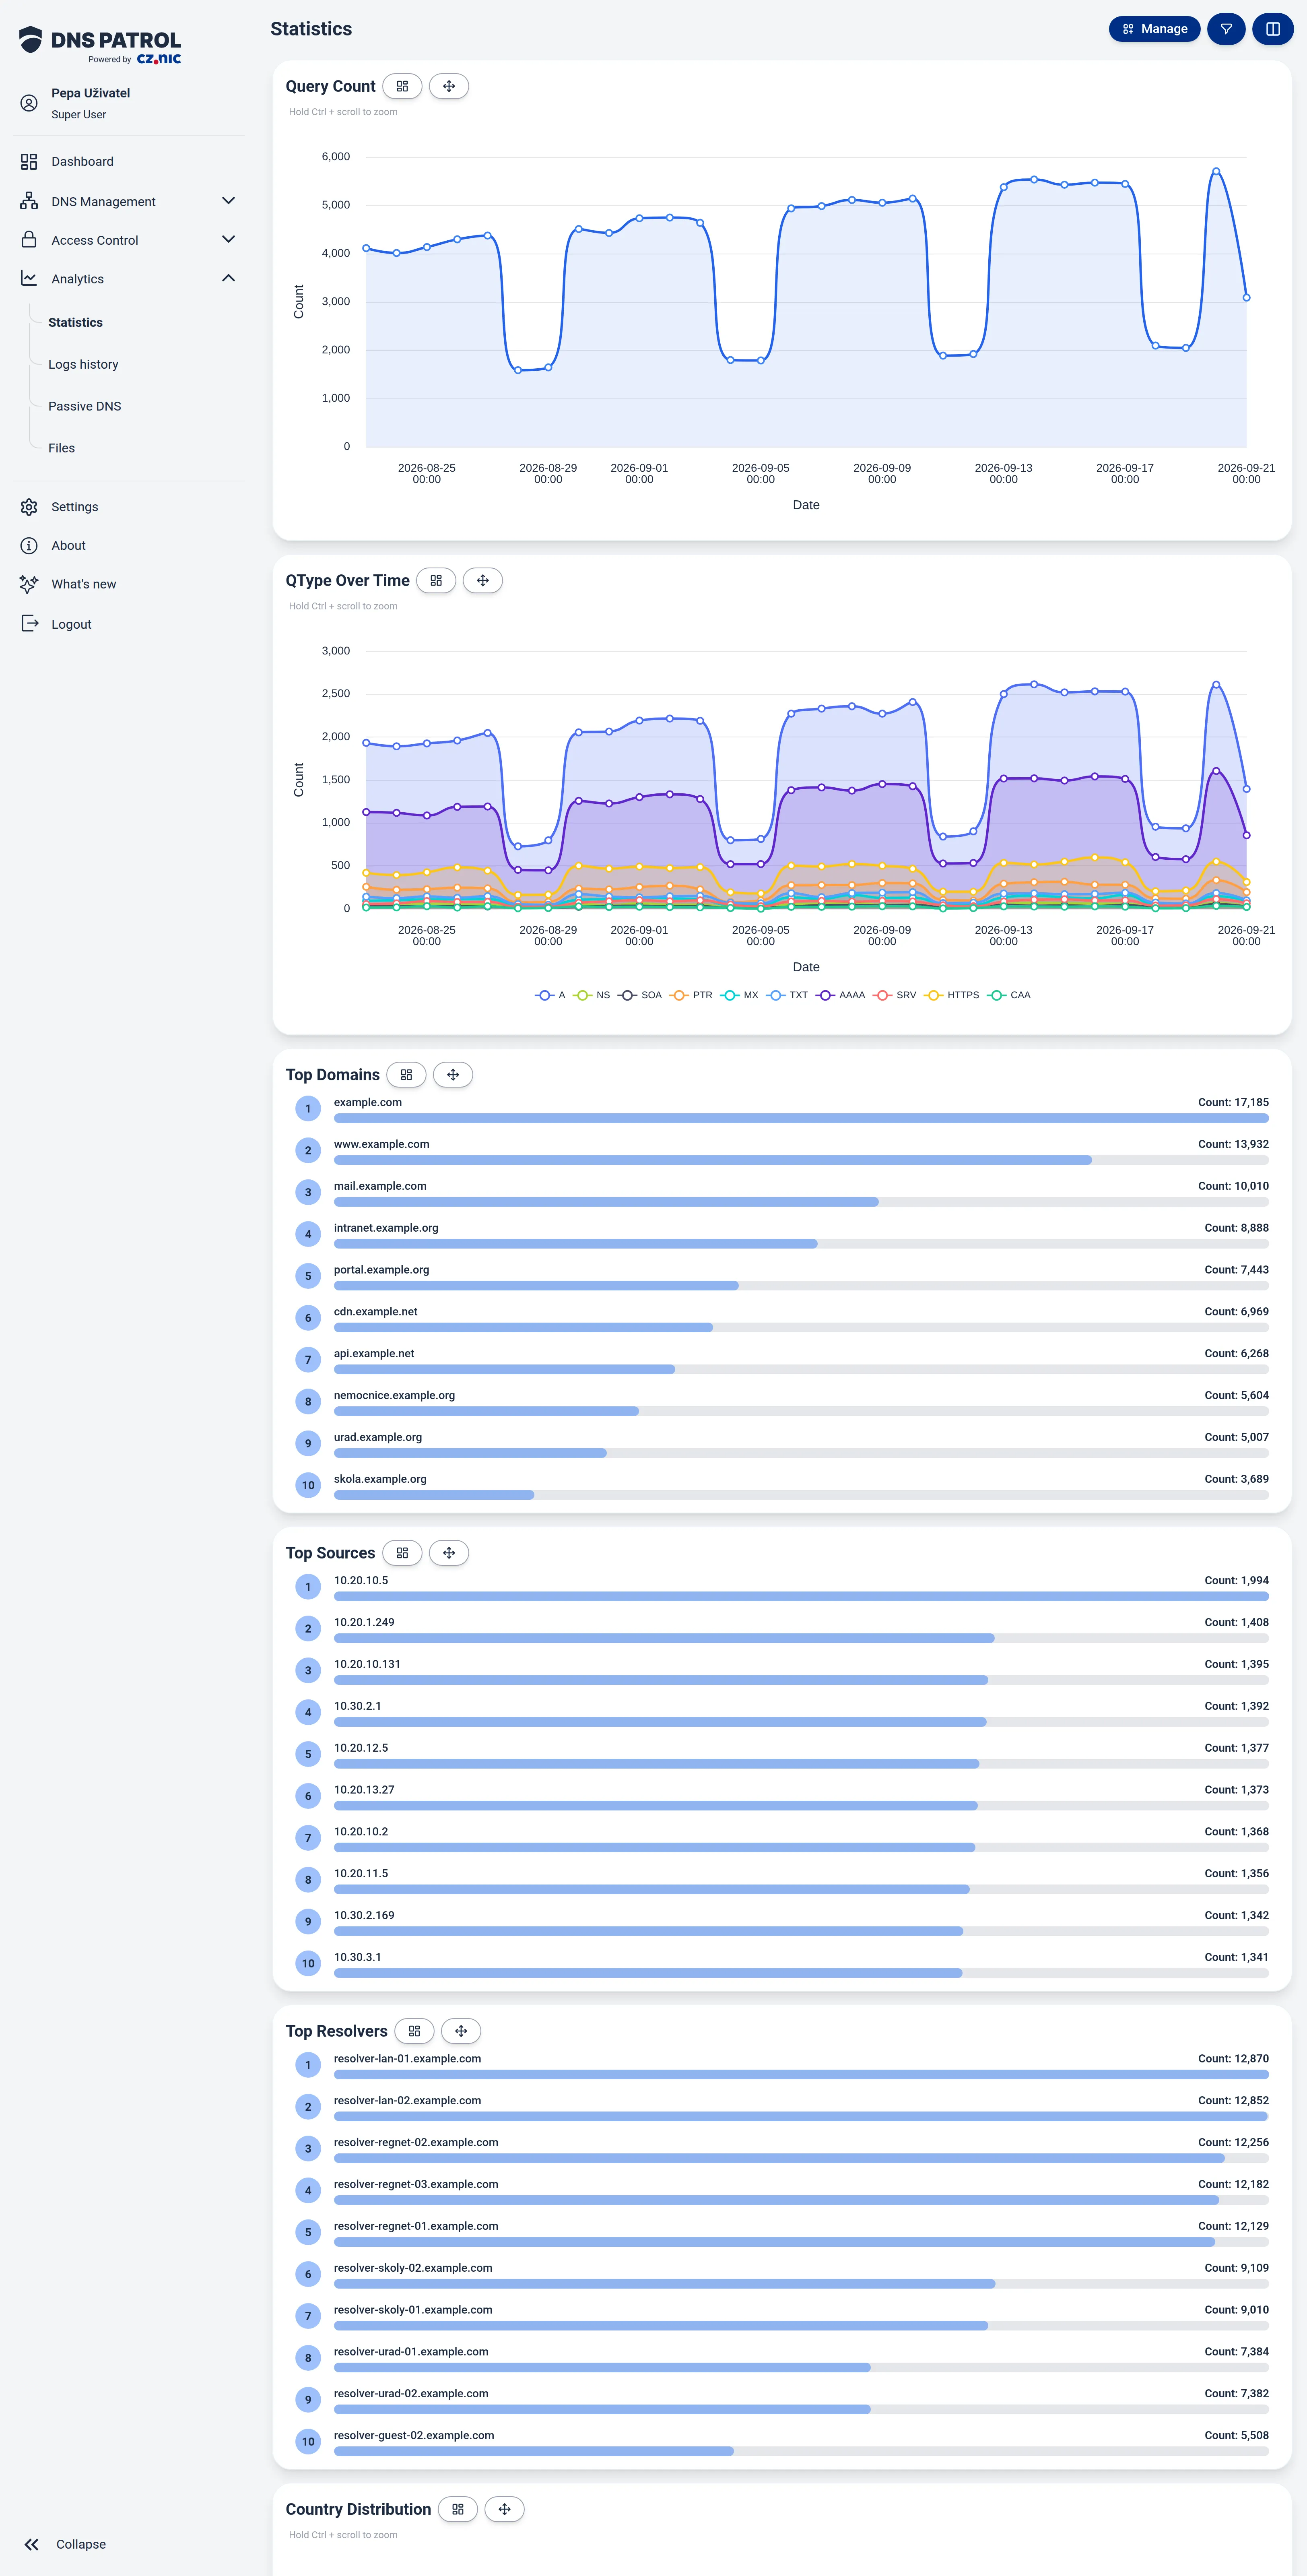The height and width of the screenshot is (2576, 1307).
Task: Toggle the CAA series in legend
Action: [x=1009, y=995]
